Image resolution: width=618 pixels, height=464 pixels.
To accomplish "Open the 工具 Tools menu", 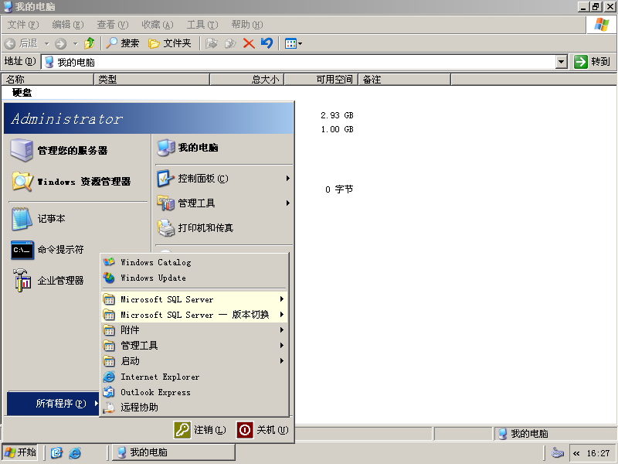I will [202, 25].
